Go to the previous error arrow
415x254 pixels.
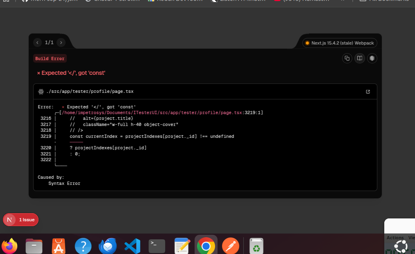point(38,42)
